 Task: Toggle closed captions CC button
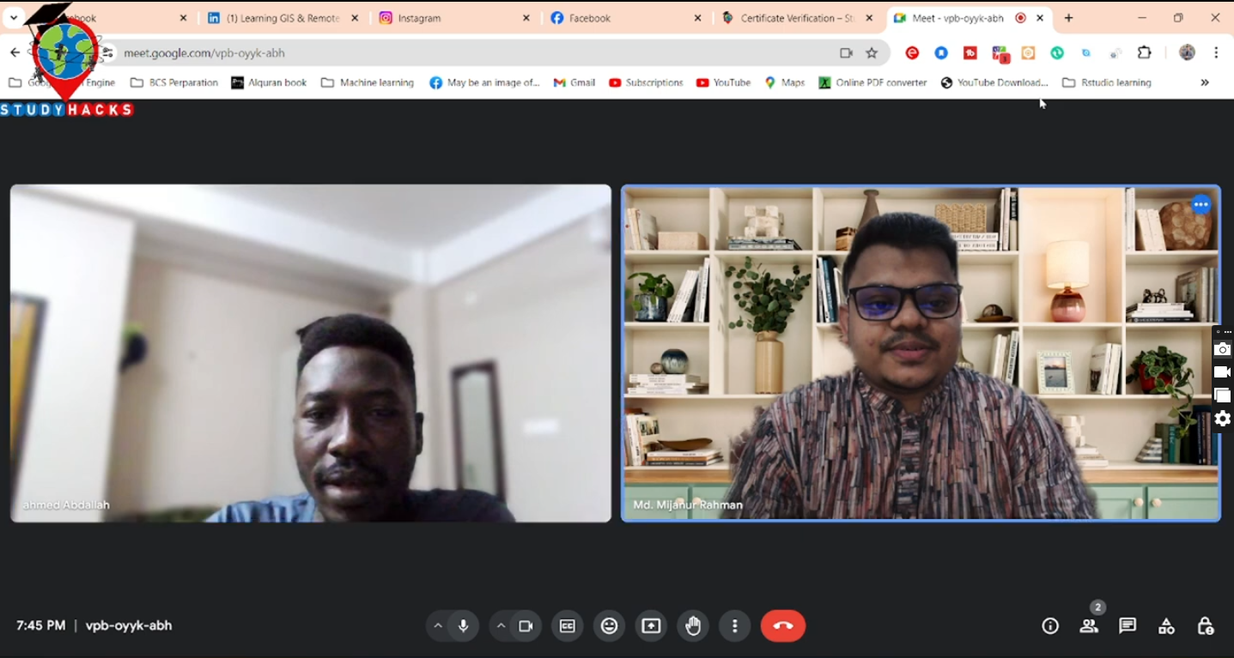(x=568, y=626)
